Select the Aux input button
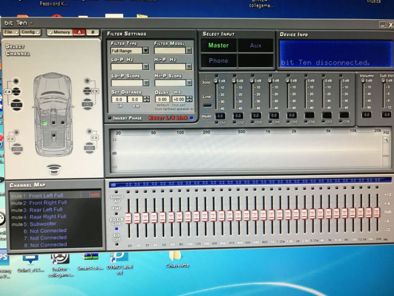 255,45
